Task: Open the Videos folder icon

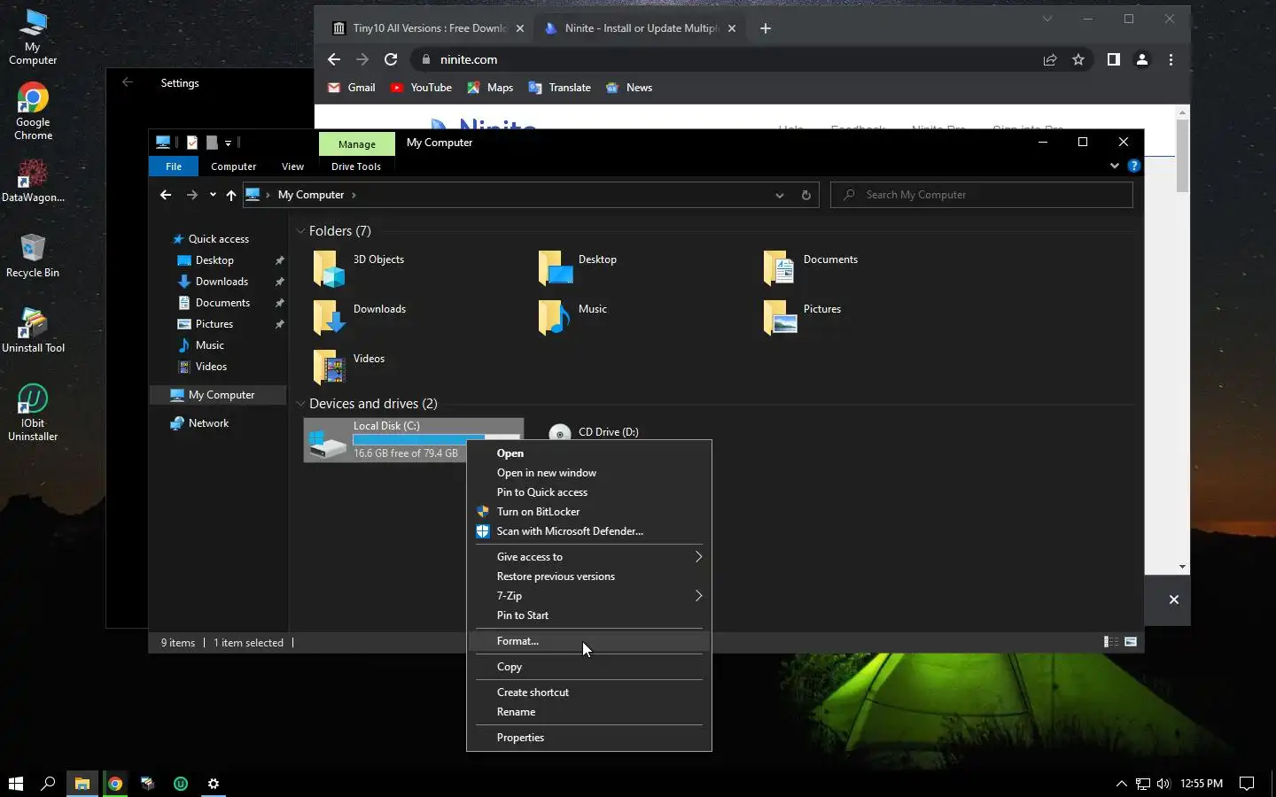Action: point(329,368)
